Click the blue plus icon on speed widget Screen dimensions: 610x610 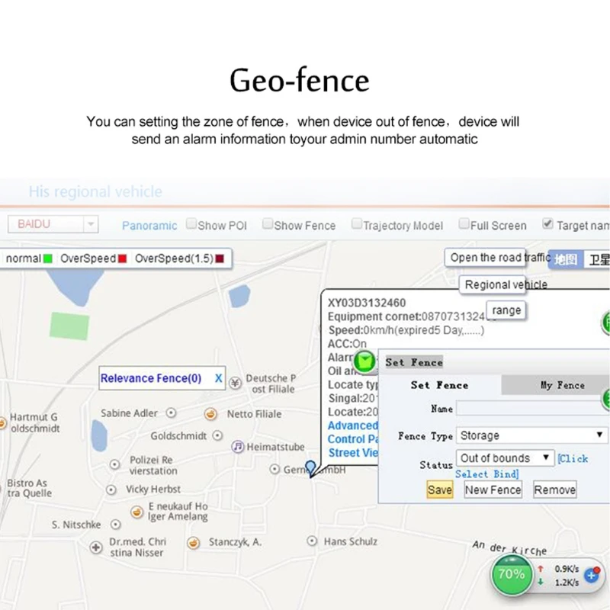coord(592,575)
